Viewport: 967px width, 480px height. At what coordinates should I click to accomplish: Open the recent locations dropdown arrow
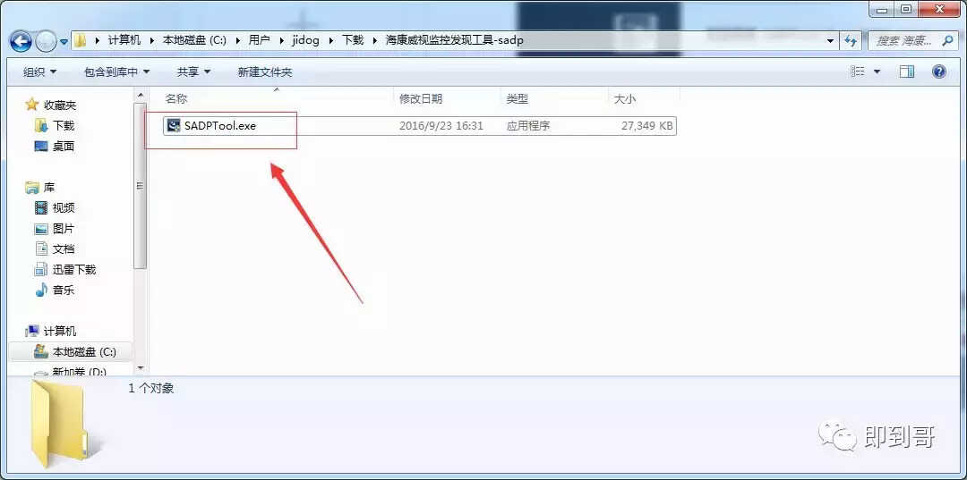tap(64, 42)
